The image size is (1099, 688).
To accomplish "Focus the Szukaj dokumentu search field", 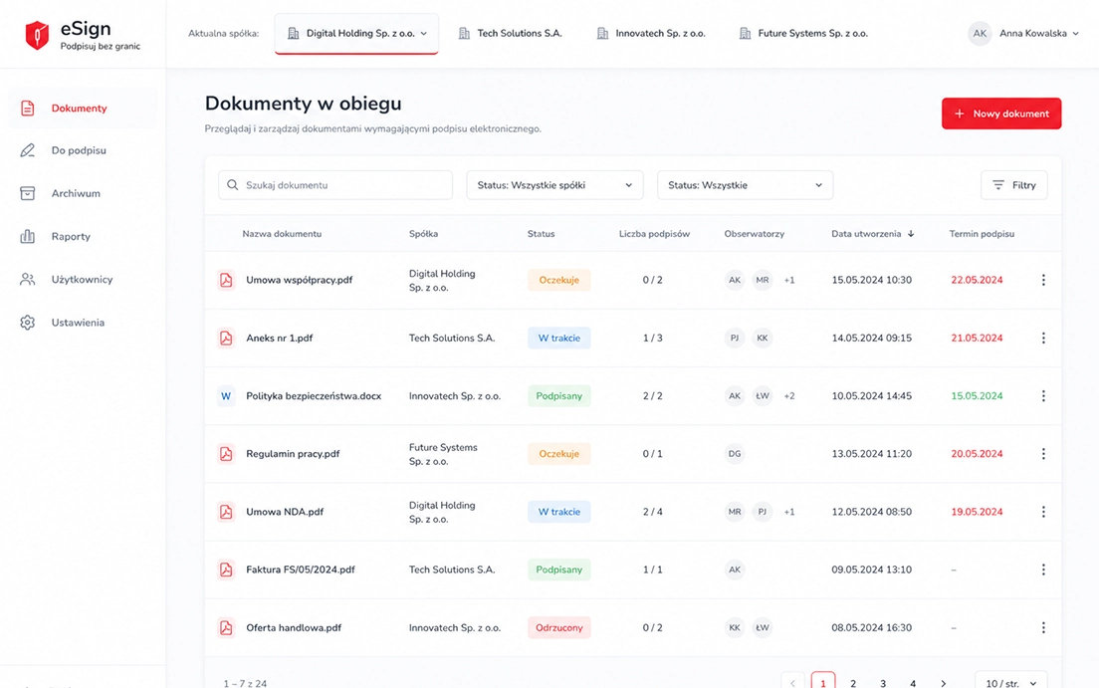I will (335, 185).
